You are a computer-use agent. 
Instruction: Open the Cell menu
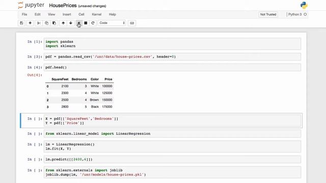81,14
